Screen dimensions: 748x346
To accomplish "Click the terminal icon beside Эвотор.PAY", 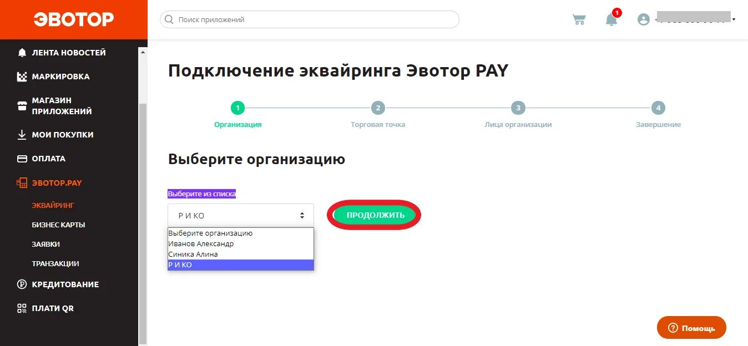I will point(22,182).
